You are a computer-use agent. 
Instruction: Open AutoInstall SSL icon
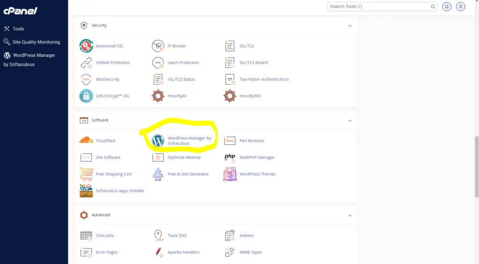[86, 46]
